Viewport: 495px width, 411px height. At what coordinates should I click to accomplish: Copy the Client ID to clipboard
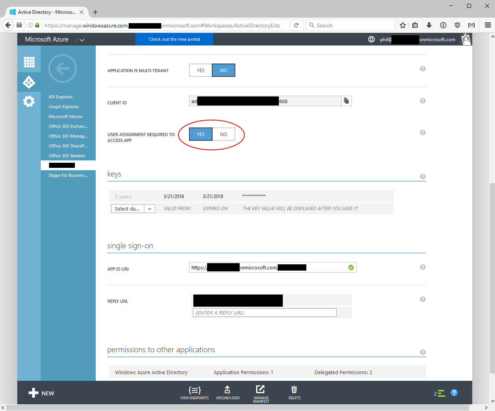pyautogui.click(x=346, y=101)
